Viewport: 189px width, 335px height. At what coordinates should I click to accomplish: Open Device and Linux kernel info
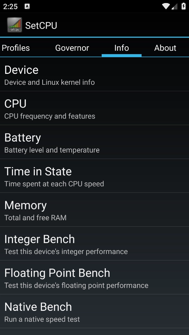pos(94,74)
